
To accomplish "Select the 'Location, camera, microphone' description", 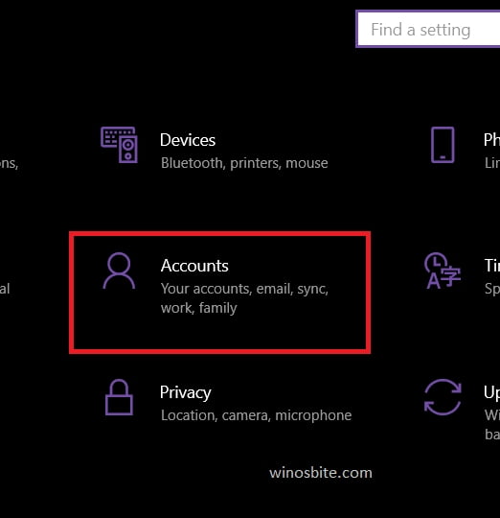I will tap(257, 415).
